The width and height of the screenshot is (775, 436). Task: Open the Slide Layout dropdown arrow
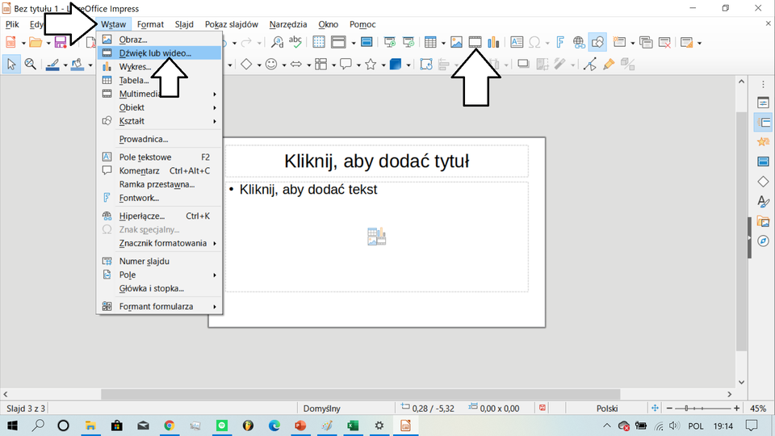pyautogui.click(x=699, y=43)
